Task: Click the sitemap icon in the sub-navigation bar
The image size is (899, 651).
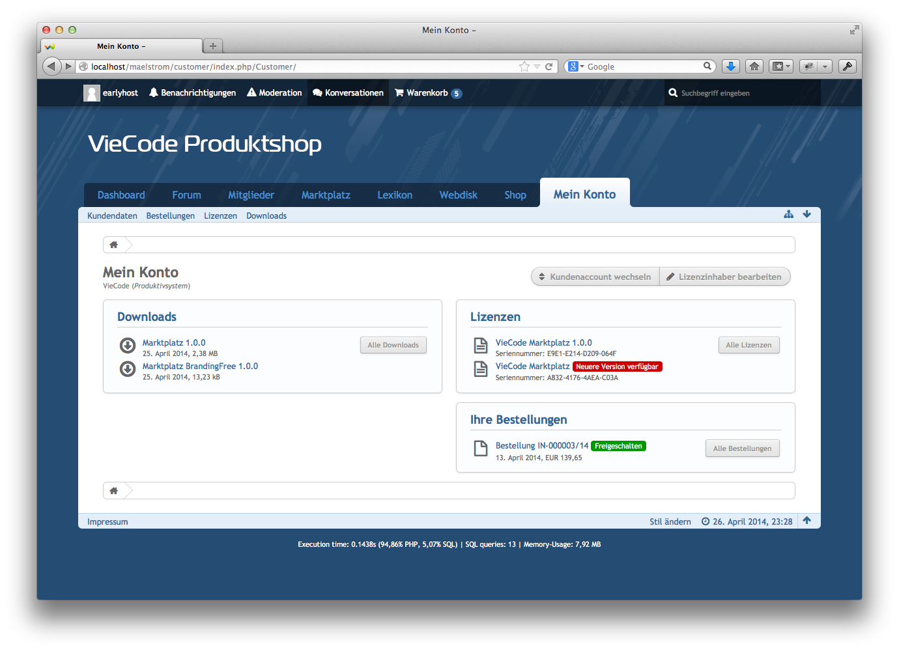Action: [788, 214]
